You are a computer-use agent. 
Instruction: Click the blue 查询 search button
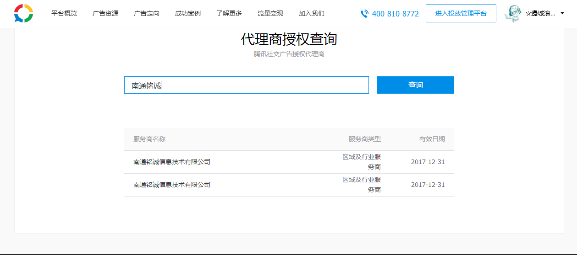[416, 85]
